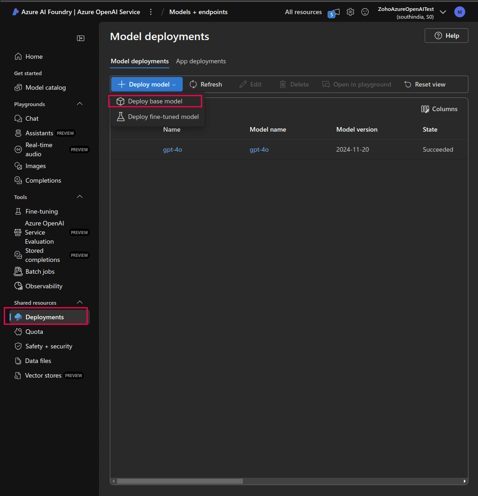
Task: Choose Deploy fine-tuned model
Action: (x=162, y=117)
